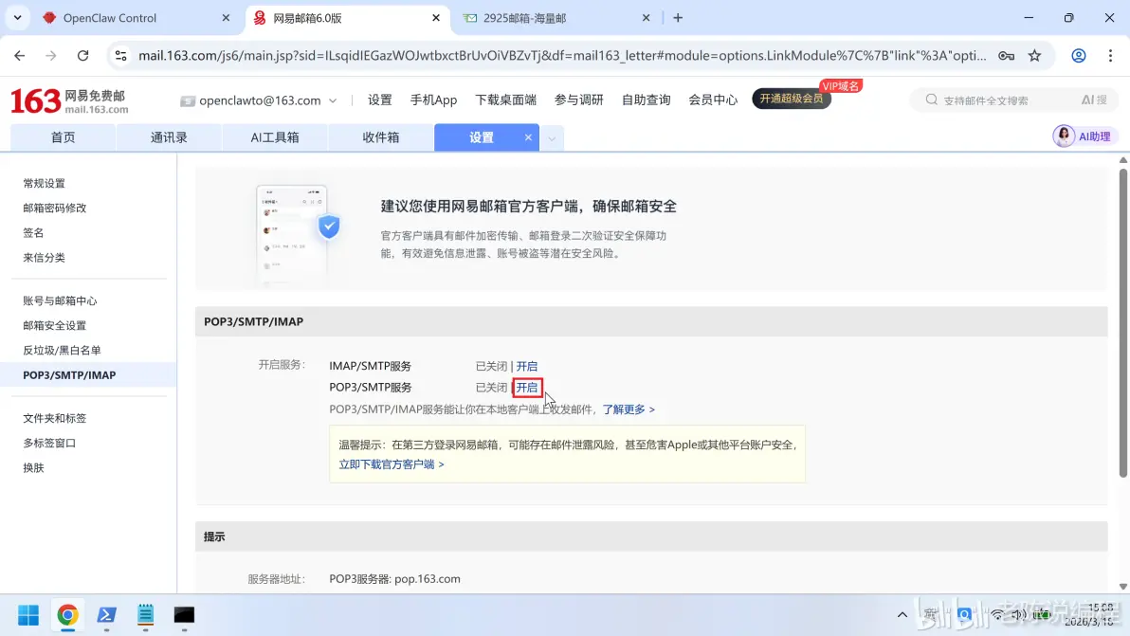Click the full-text search input field
This screenshot has height=636, width=1130.
(1005, 100)
